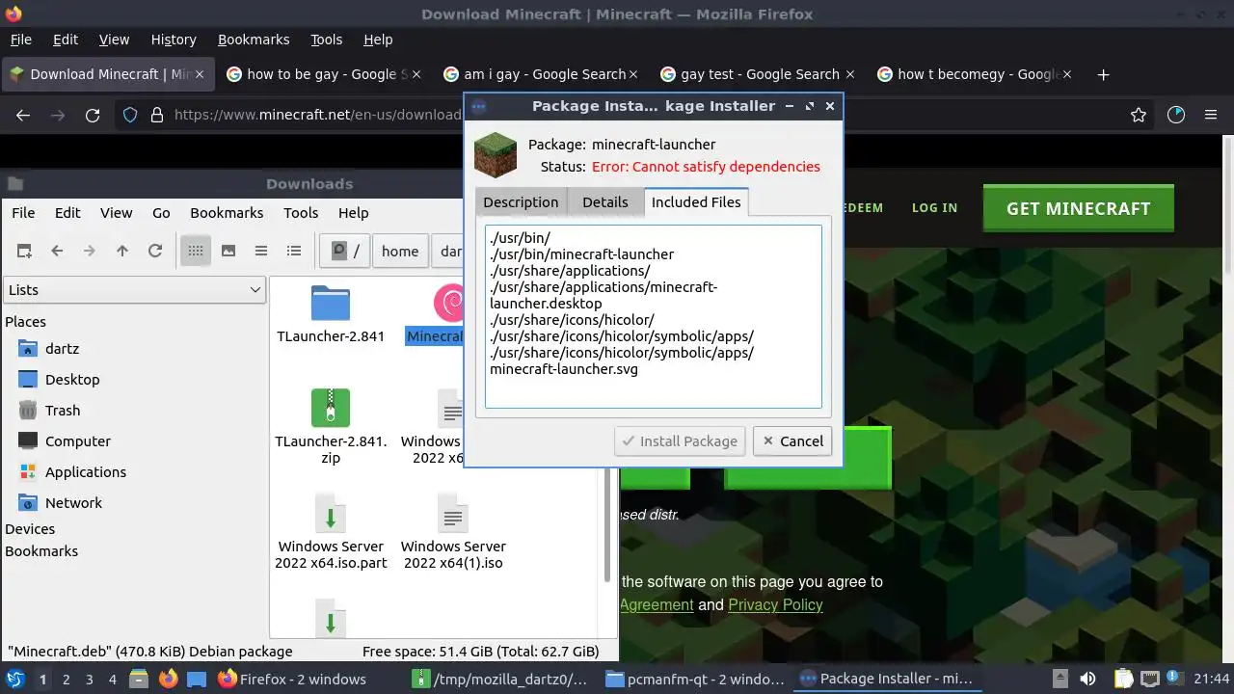The width and height of the screenshot is (1234, 694).
Task: Open Network in Places sidebar
Action: click(x=73, y=502)
